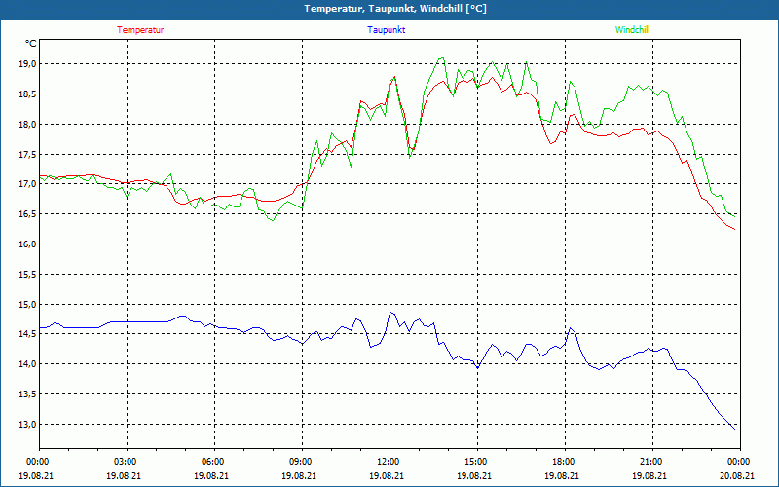The image size is (779, 487).
Task: Click the 15:00 time axis label
Action: click(x=476, y=462)
